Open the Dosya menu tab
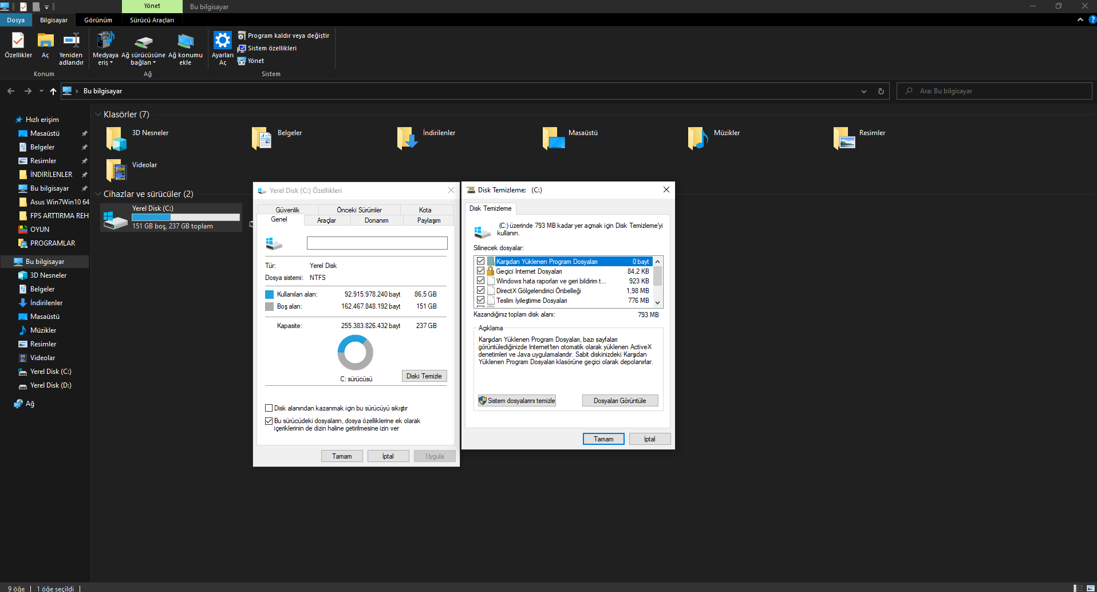The height and width of the screenshot is (592, 1097). (x=16, y=20)
